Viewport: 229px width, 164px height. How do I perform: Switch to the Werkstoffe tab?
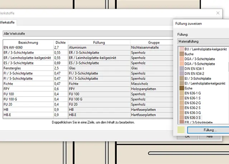pos(8,22)
